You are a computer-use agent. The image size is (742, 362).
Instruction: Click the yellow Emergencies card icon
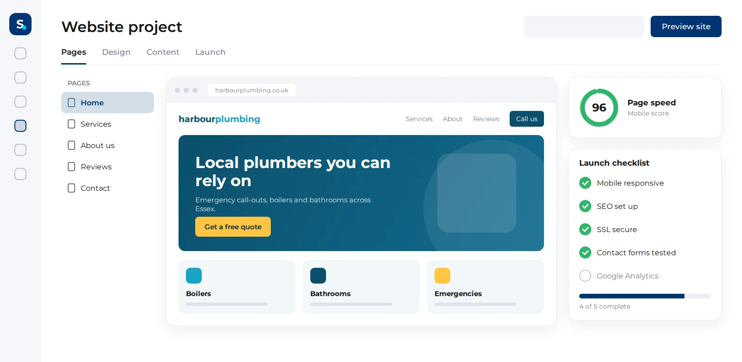tap(442, 276)
